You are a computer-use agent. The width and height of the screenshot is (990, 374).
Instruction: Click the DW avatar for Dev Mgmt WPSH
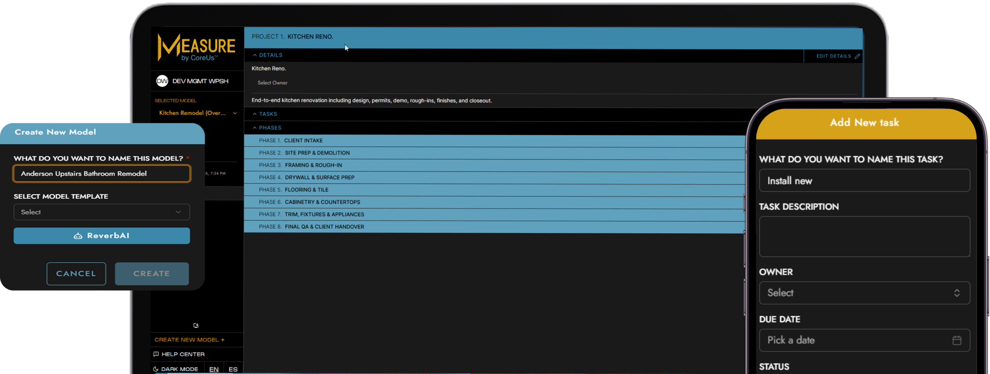[162, 81]
